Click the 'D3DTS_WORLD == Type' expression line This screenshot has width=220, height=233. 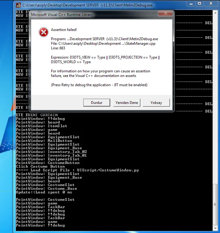coord(71,62)
